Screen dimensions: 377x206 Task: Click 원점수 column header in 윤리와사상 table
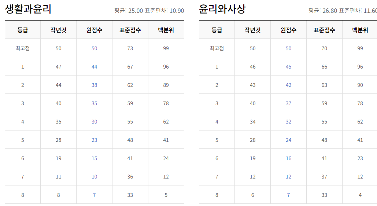(x=288, y=30)
